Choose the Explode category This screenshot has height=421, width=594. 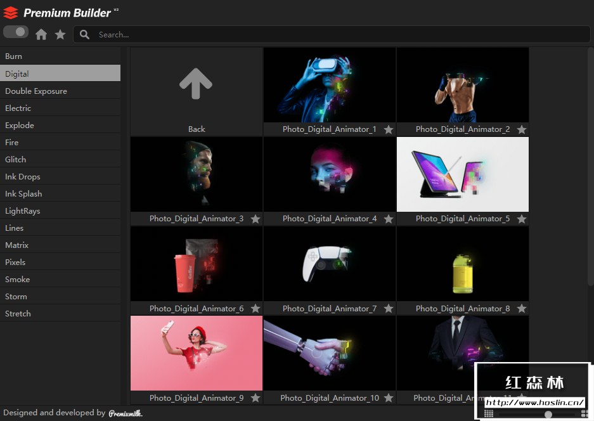[60, 125]
